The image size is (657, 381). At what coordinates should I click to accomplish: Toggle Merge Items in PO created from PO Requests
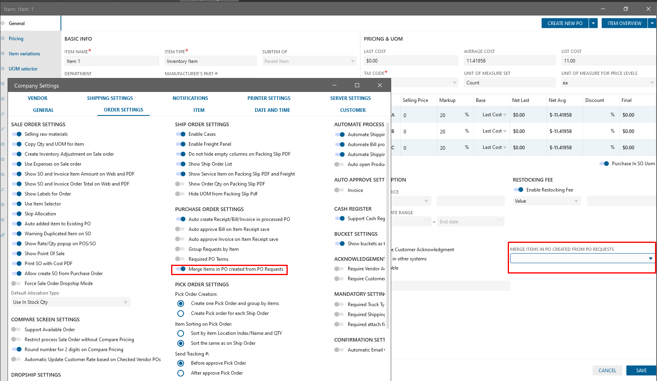pyautogui.click(x=181, y=269)
